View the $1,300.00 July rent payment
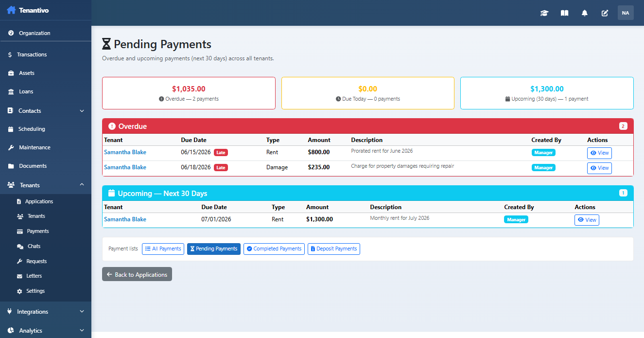 tap(587, 220)
